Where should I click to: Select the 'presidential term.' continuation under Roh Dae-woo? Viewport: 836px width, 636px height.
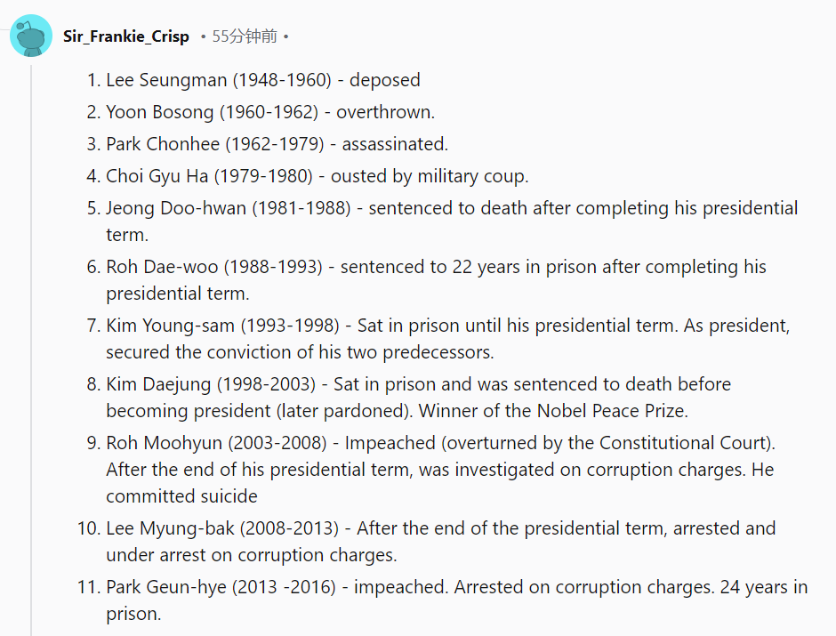(x=178, y=294)
